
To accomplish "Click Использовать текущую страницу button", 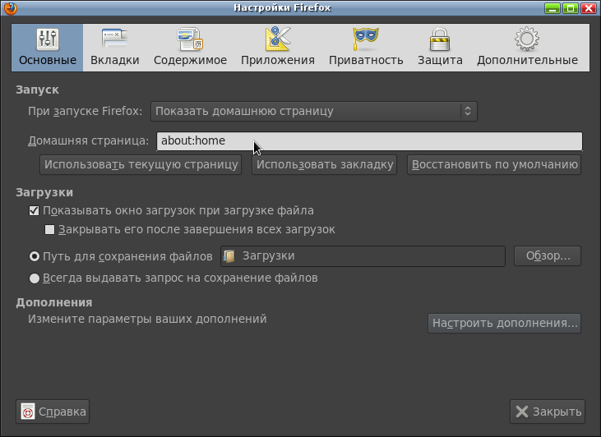I will (x=141, y=164).
